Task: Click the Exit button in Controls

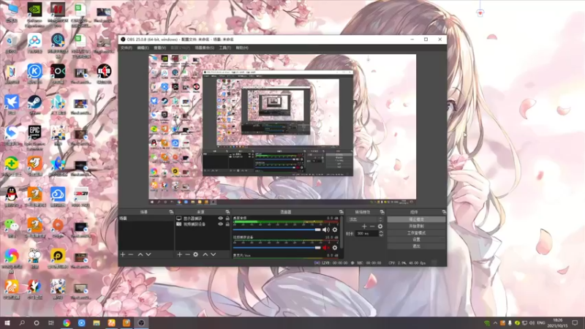Action: [416, 246]
